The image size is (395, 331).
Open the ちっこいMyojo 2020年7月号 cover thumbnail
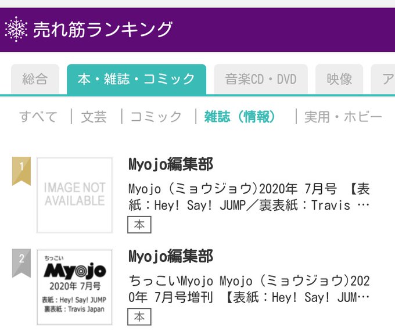tap(74, 287)
